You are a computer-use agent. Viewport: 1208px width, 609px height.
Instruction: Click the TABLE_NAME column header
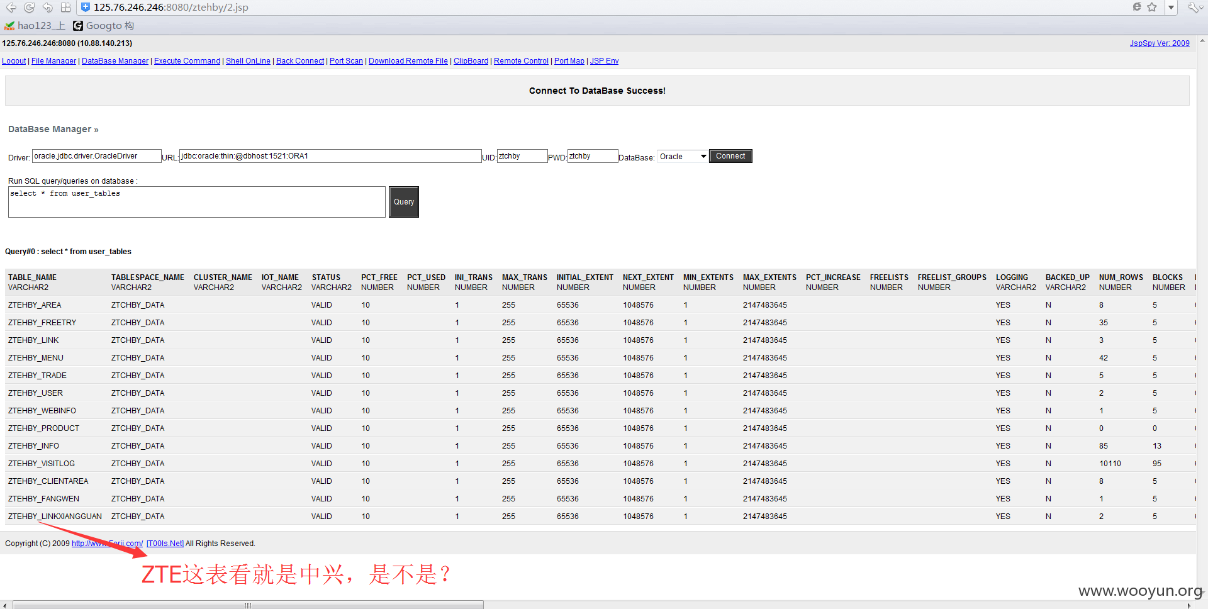coord(32,277)
